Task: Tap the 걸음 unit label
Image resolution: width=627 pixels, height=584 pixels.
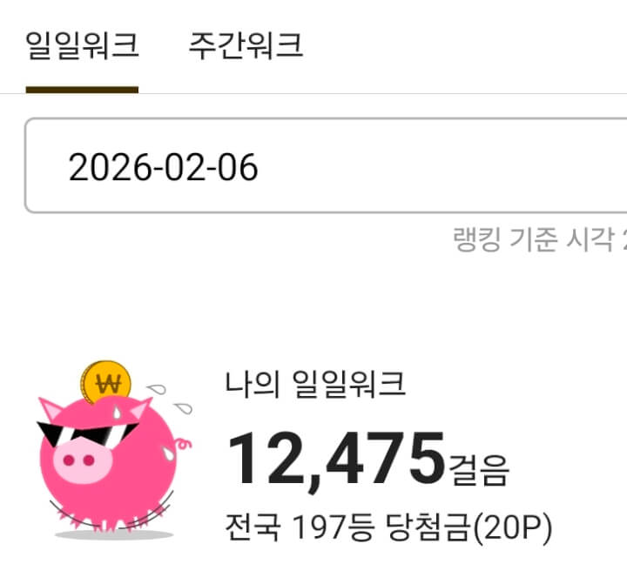Action: point(479,471)
